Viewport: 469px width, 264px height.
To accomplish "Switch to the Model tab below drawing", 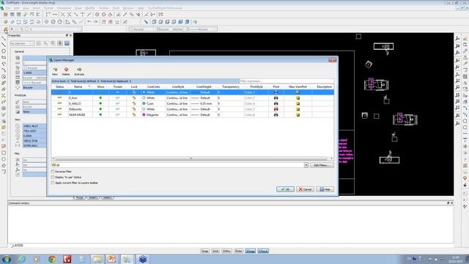I will pyautogui.click(x=80, y=198).
